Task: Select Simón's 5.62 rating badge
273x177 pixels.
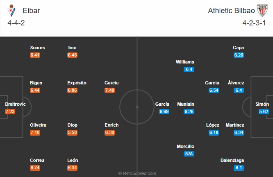Action: 264,111
